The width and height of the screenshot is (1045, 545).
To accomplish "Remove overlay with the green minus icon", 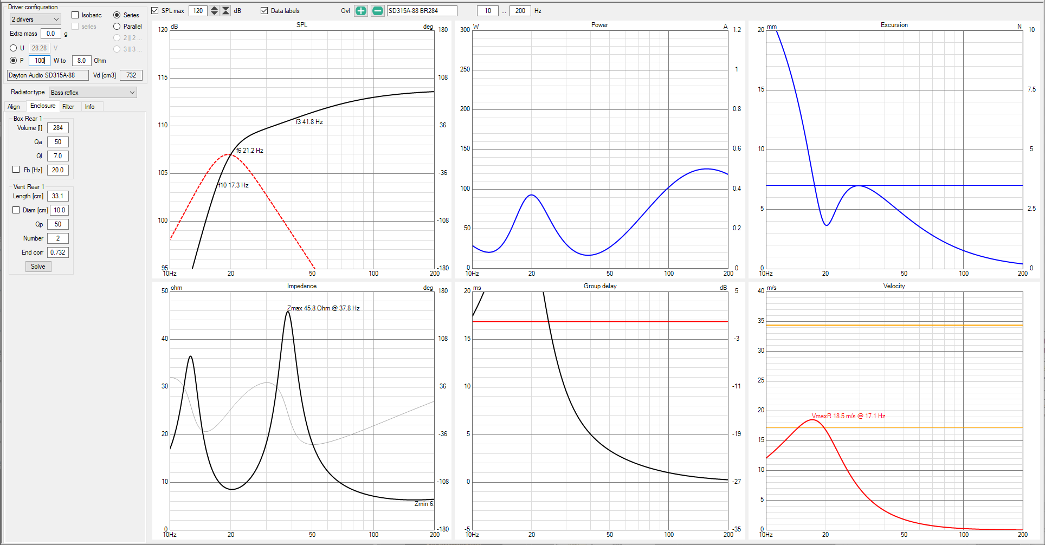I will click(378, 11).
